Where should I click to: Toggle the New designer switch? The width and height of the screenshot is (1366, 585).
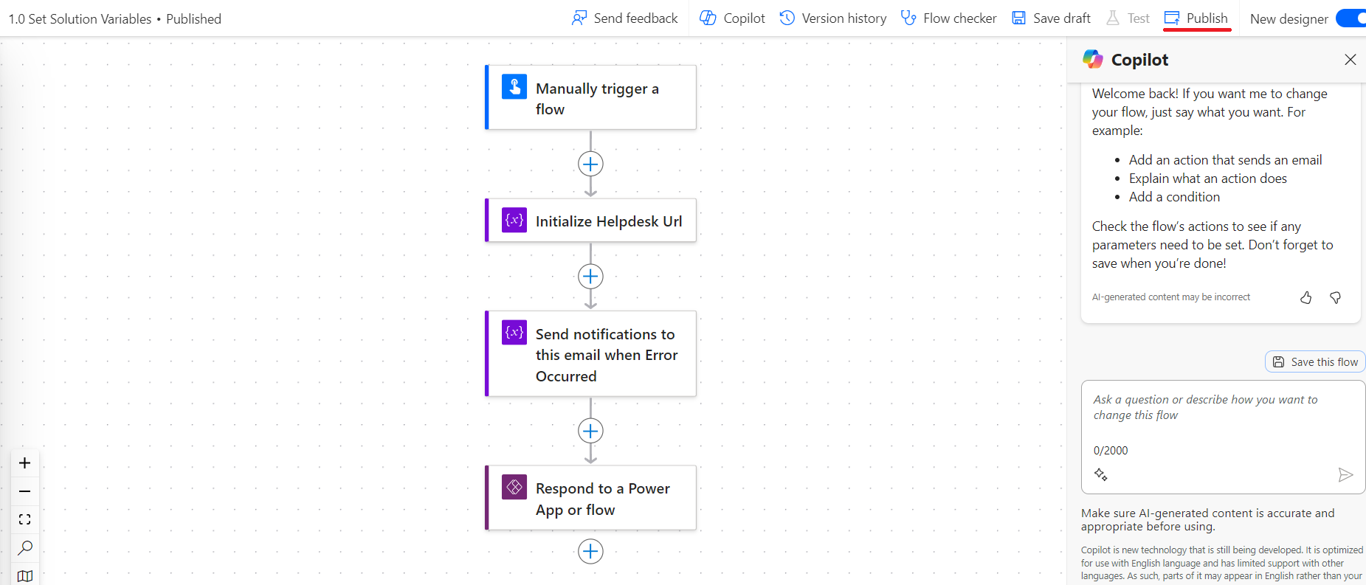(x=1352, y=18)
